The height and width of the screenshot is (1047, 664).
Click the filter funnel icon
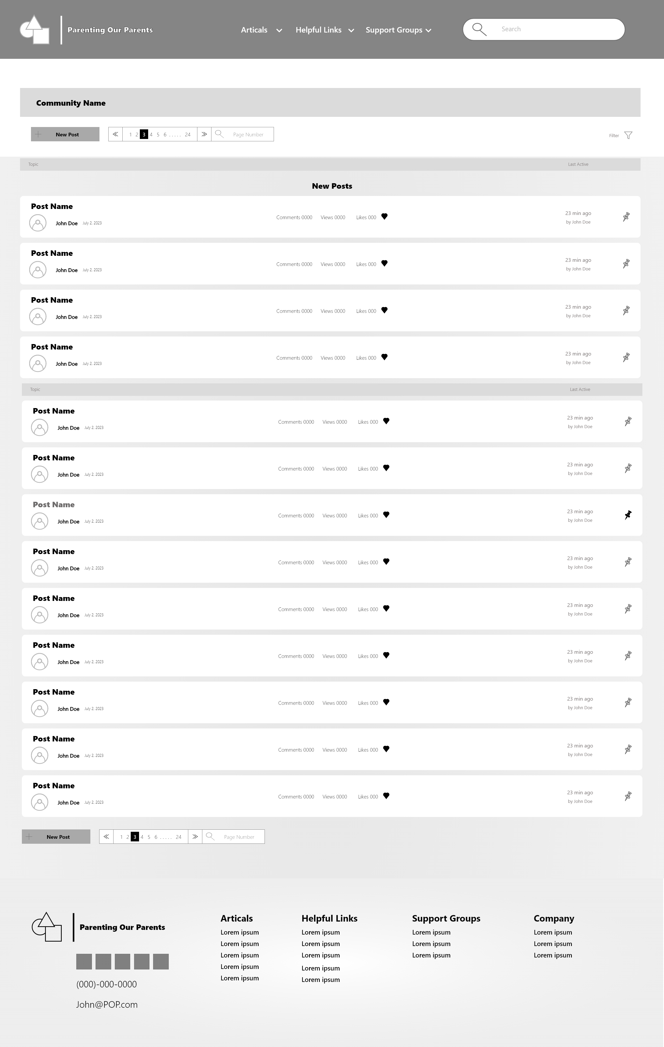(x=628, y=135)
